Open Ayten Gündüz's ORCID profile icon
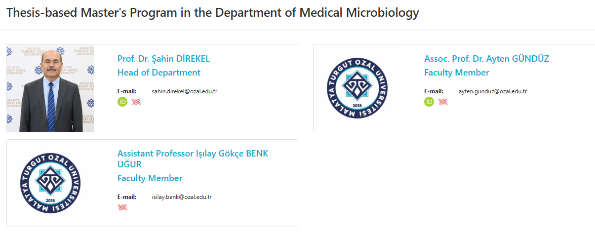Image resolution: width=595 pixels, height=235 pixels. [429, 102]
